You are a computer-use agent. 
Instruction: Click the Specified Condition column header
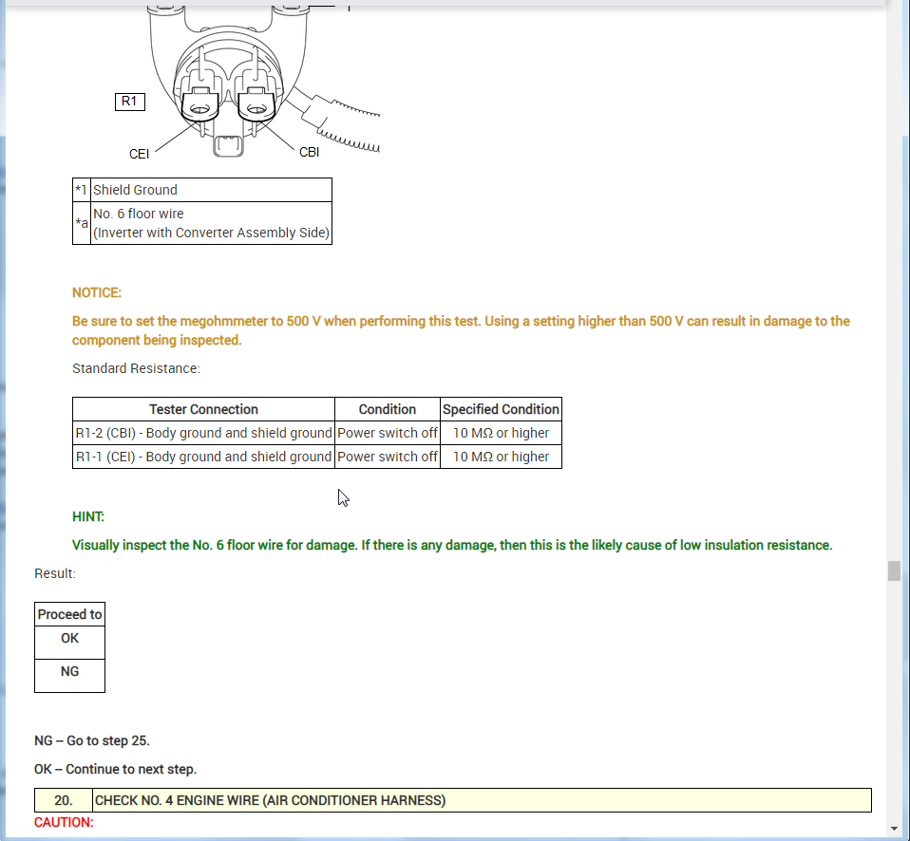point(501,409)
